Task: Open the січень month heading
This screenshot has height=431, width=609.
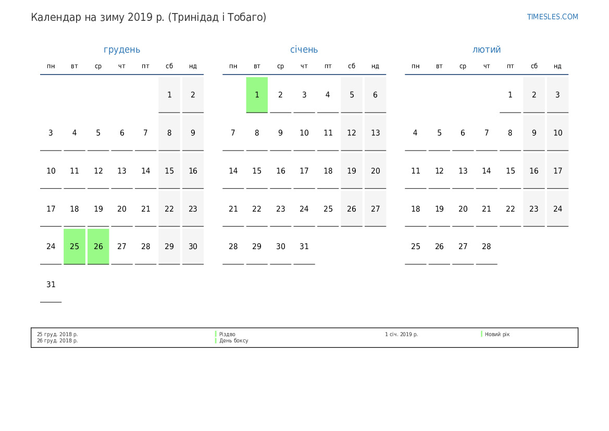Action: (x=304, y=50)
